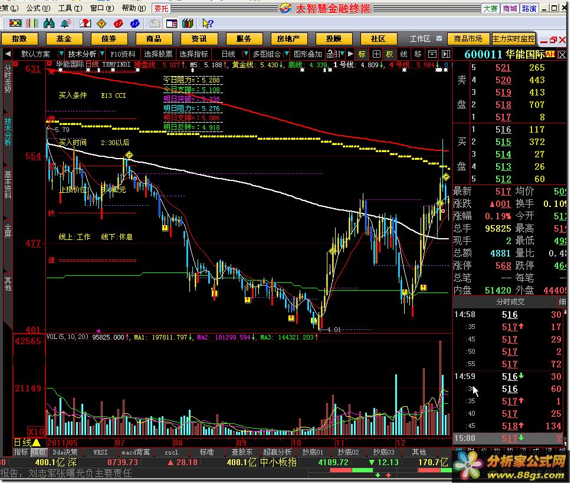The width and height of the screenshot is (571, 484).
Task: Click the skip-to-end arrow icon
Action: 446,54
